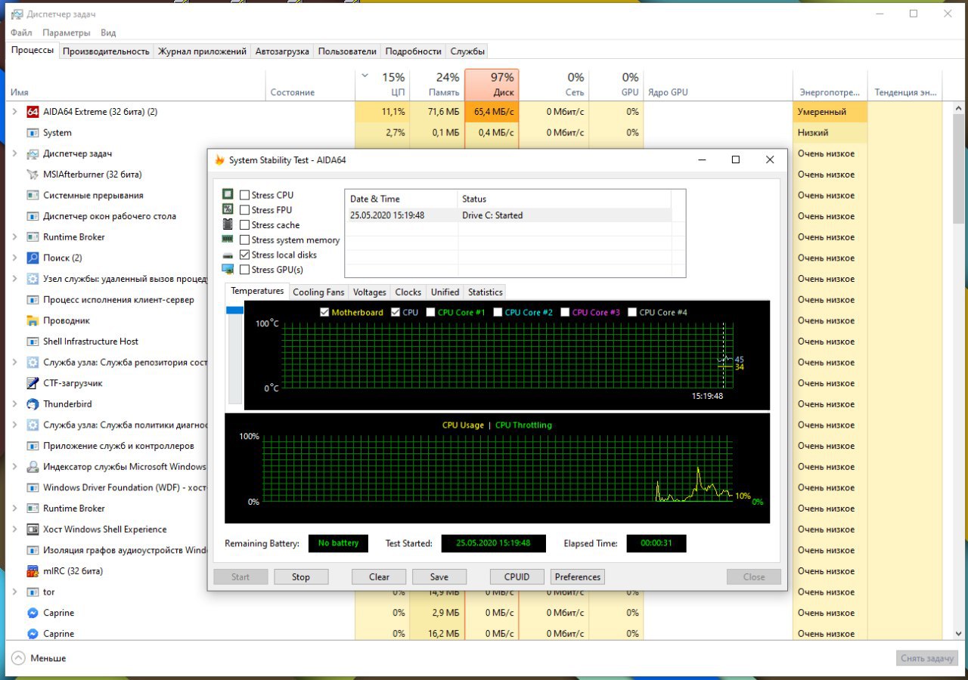Image resolution: width=968 pixels, height=680 pixels.
Task: Open the Файл menu
Action: click(21, 33)
